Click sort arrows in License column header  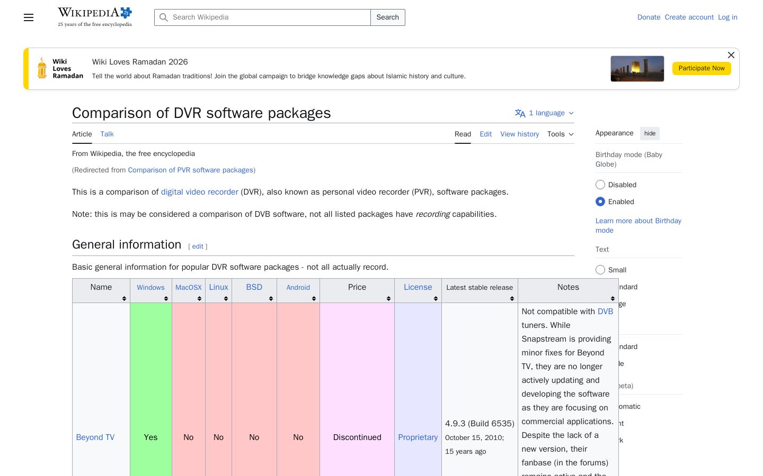tap(436, 299)
